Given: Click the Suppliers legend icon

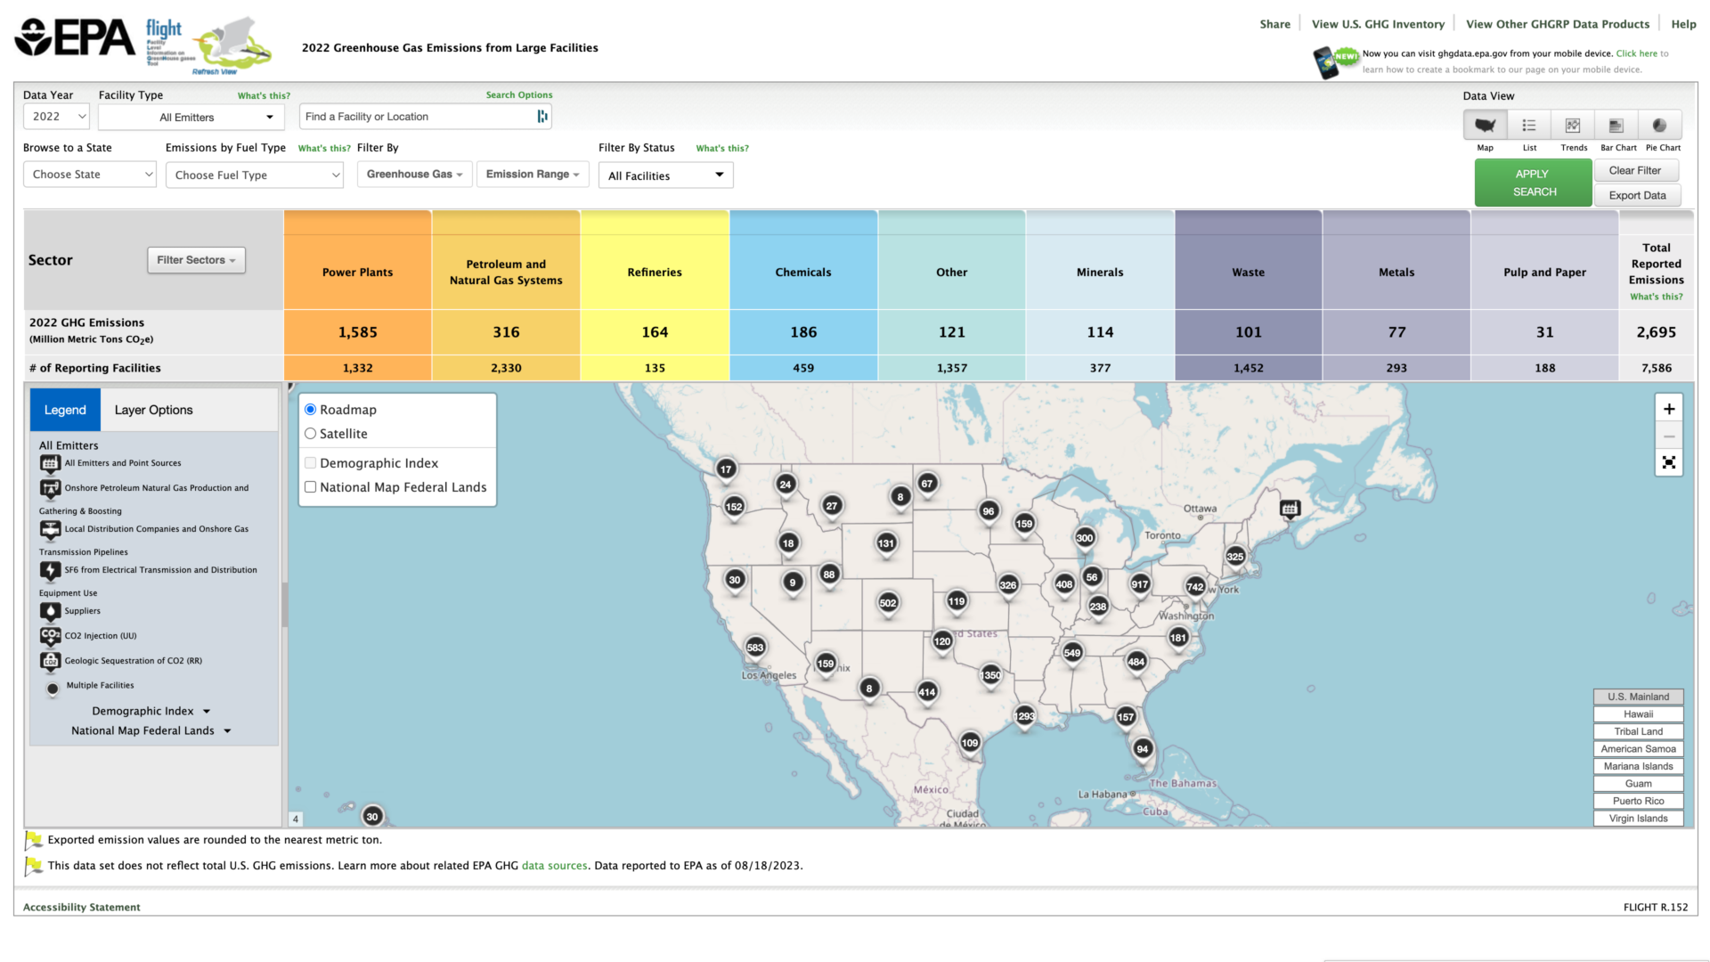Looking at the screenshot, I should (50, 611).
